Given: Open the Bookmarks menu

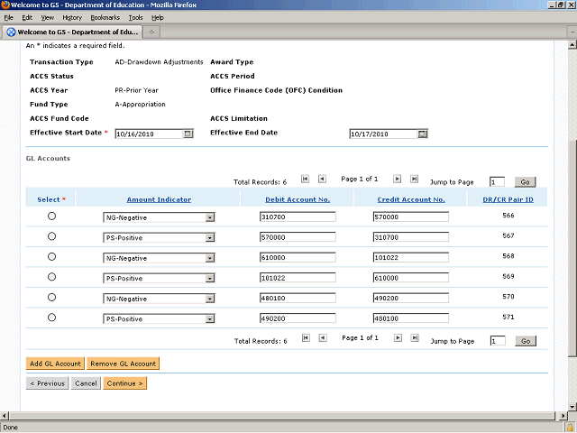Looking at the screenshot, I should pos(105,17).
